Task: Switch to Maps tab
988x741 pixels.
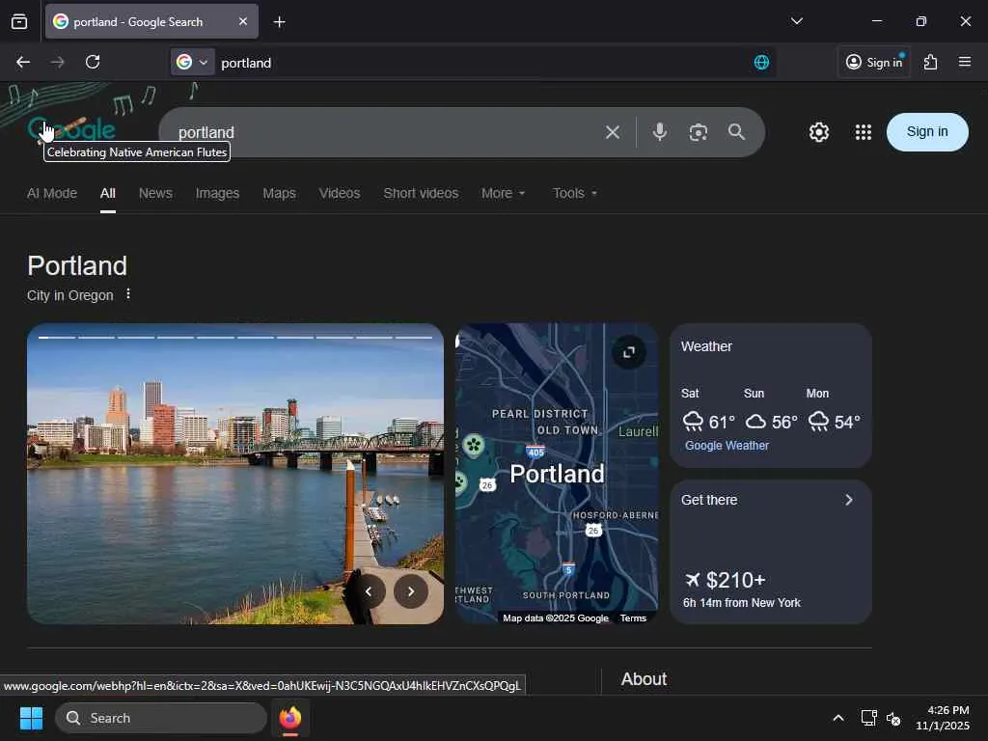Action: 279,193
